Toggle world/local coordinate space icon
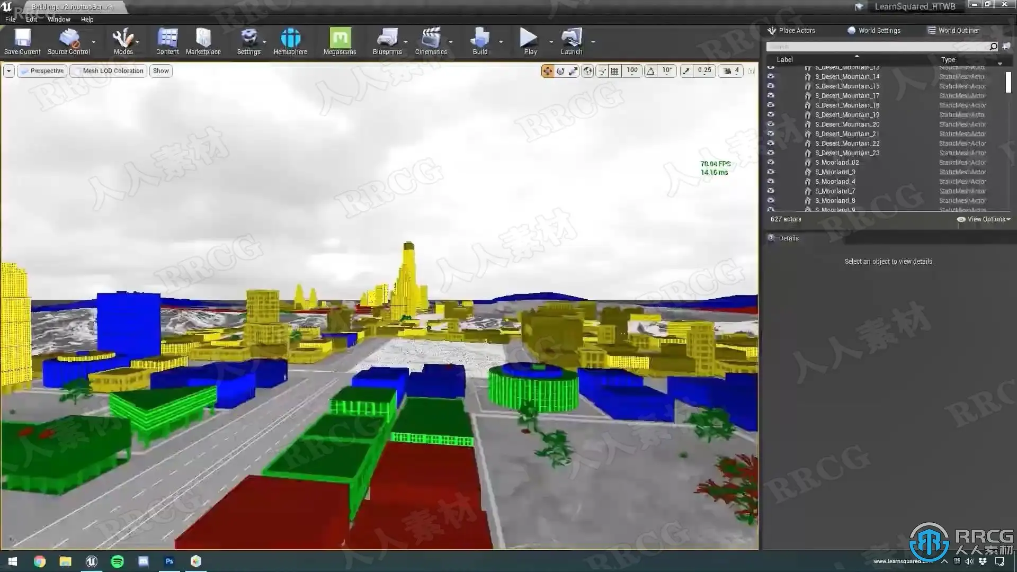Image resolution: width=1017 pixels, height=572 pixels. [587, 71]
